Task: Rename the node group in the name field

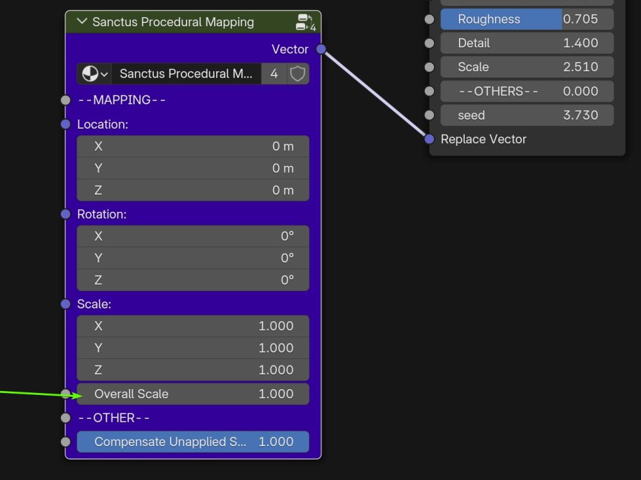Action: point(186,74)
